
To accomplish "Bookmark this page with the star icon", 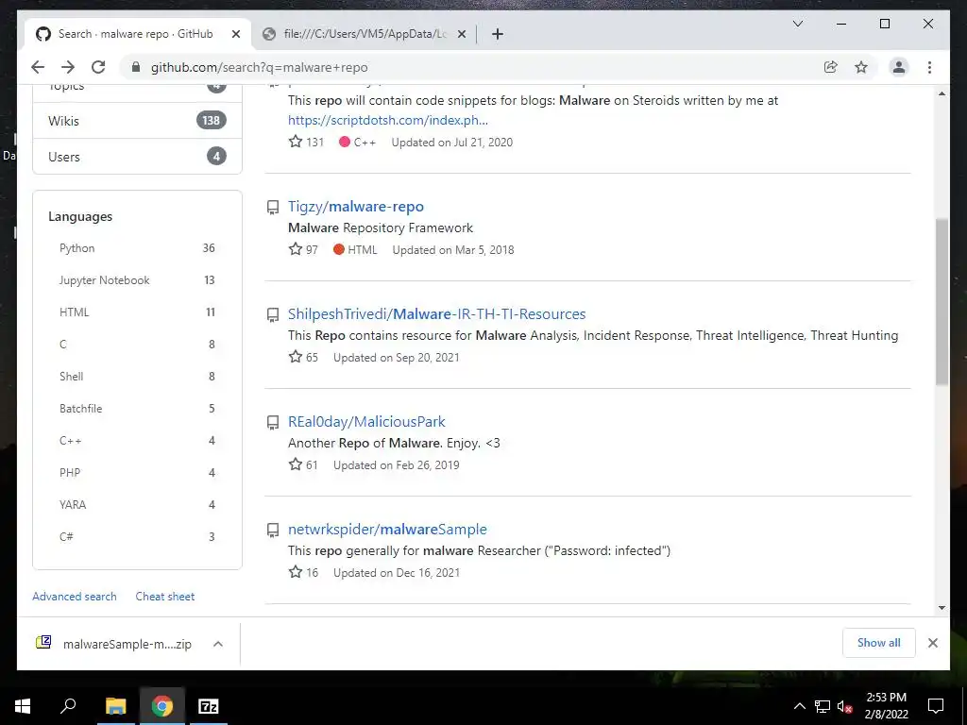I will point(861,67).
